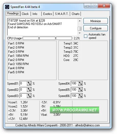Click the log scrollbar thumb
This screenshot has height=134, width=117.
[80, 29]
